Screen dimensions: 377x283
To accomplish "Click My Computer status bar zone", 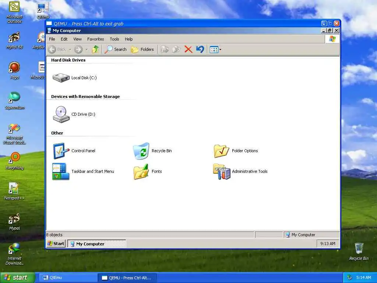I will [x=311, y=235].
